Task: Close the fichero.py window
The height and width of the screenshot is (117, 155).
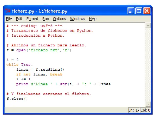Action: pyautogui.click(x=147, y=11)
